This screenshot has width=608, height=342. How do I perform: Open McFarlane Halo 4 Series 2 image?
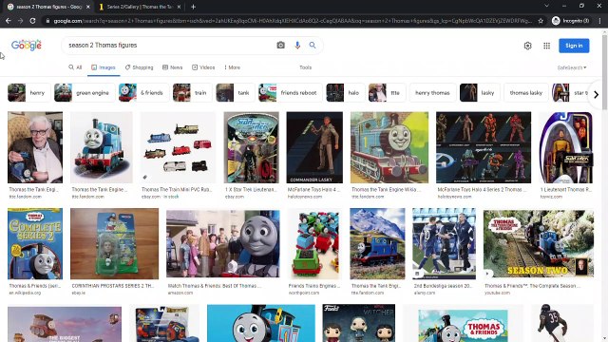(x=484, y=147)
